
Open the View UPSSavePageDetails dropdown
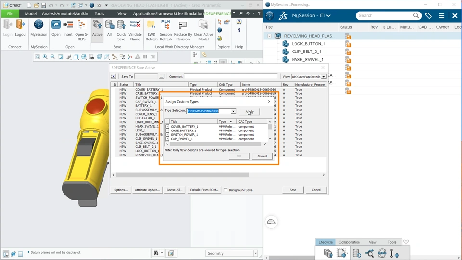[x=324, y=77]
